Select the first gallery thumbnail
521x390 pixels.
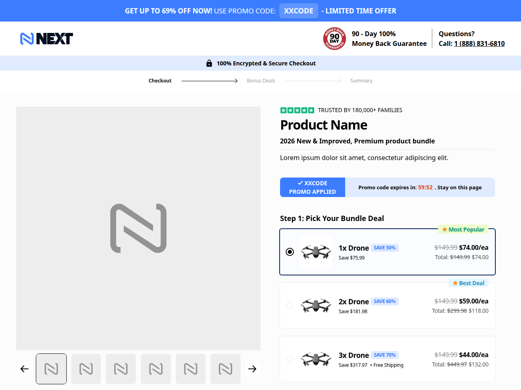[51, 369]
